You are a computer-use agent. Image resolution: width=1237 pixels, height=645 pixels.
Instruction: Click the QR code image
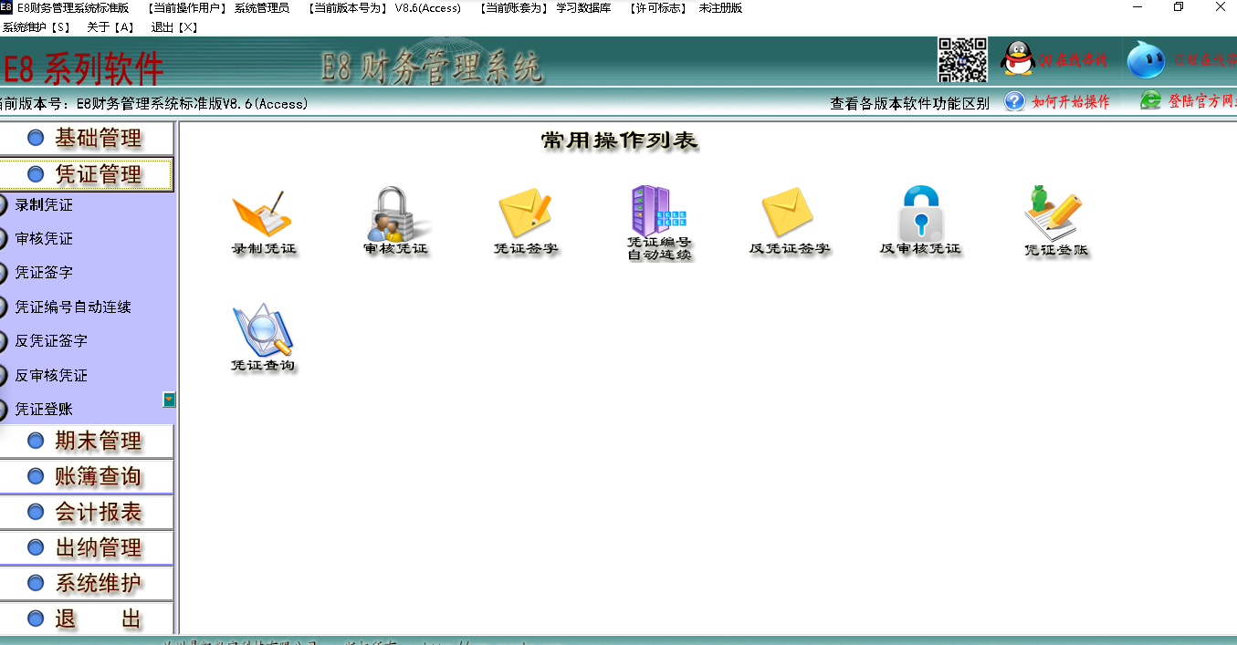[x=961, y=58]
